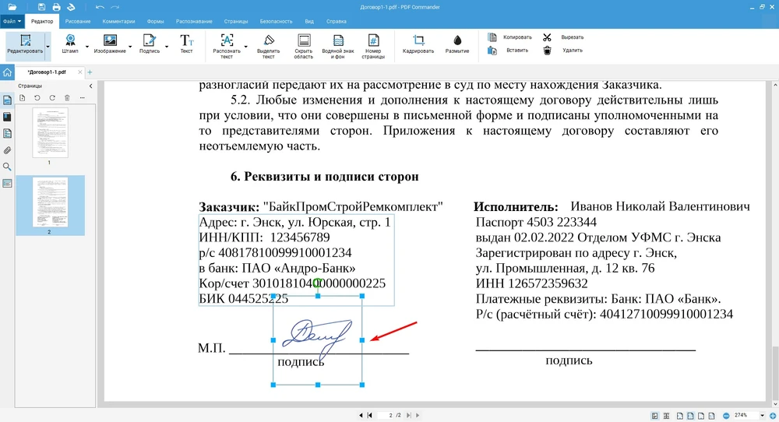Switch to the Рисование tab
Screen dimensions: 779x422
point(77,21)
